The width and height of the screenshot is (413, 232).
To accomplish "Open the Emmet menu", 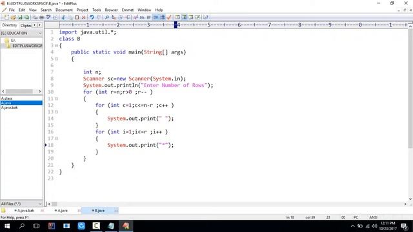I will 128,10.
